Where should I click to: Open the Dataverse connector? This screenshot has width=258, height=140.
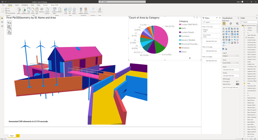[42, 11]
